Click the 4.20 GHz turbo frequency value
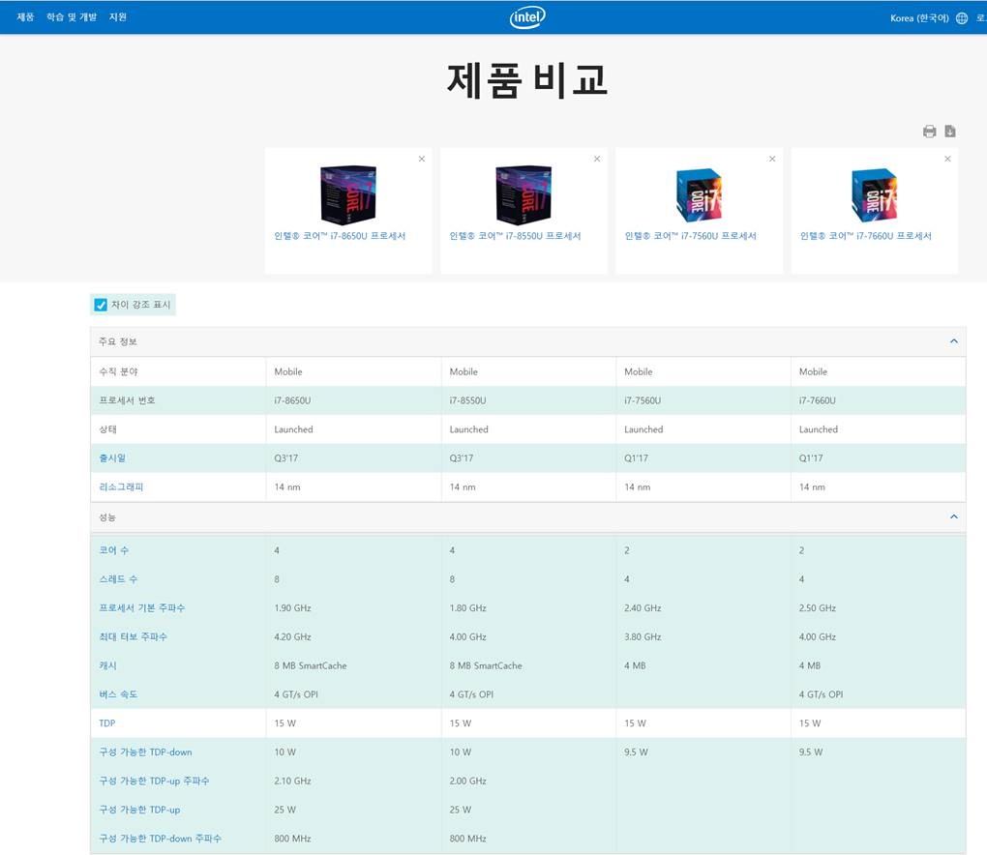The height and width of the screenshot is (855, 987). pos(292,636)
